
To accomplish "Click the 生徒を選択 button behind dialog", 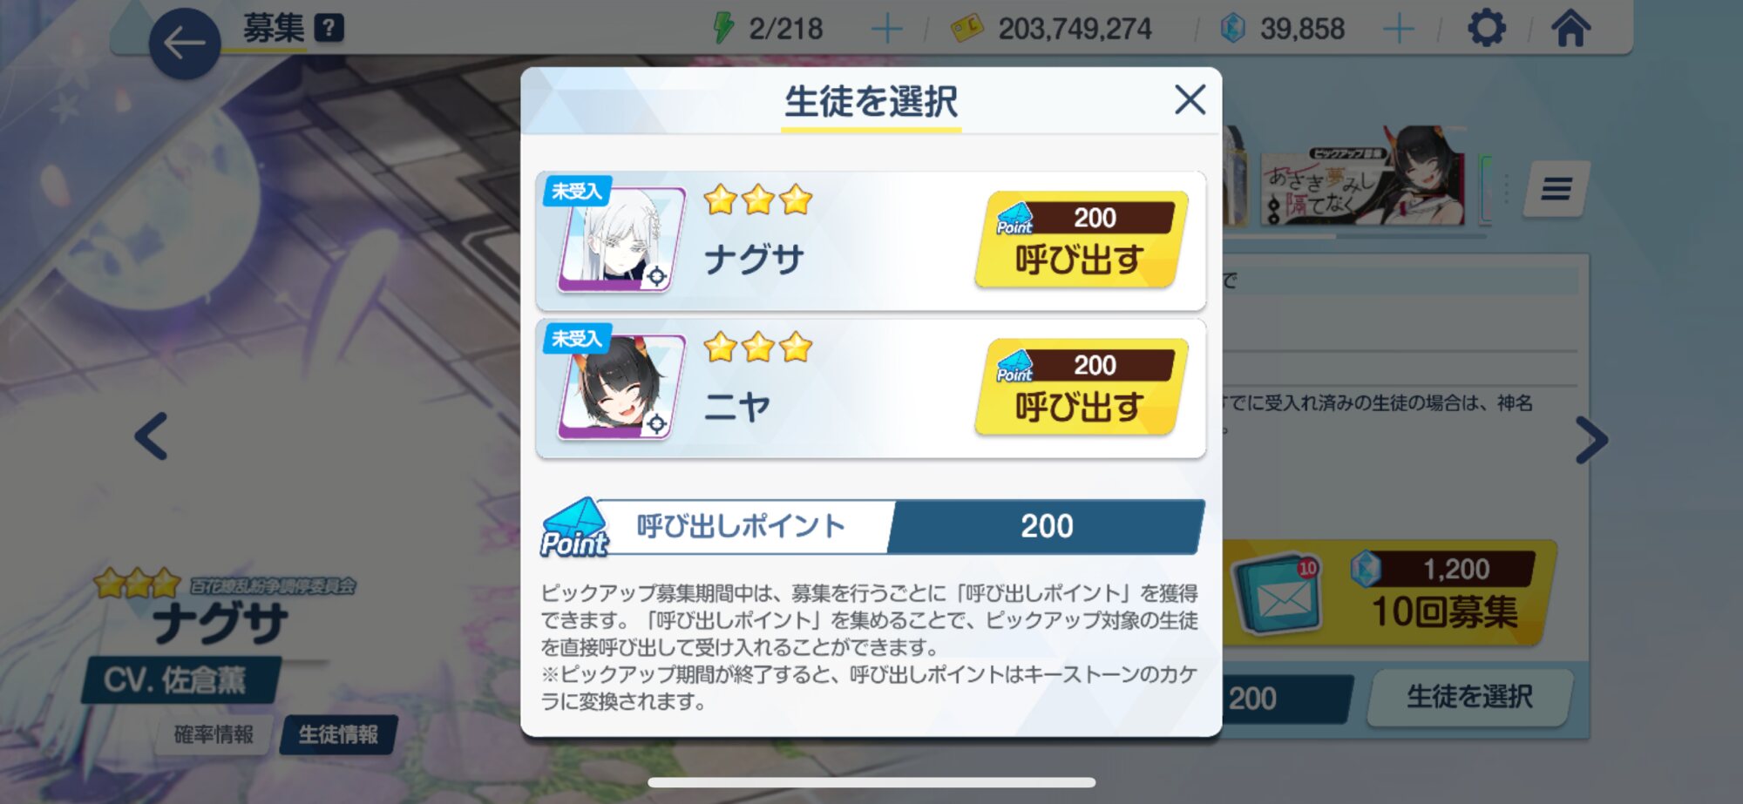I will click(x=1469, y=697).
